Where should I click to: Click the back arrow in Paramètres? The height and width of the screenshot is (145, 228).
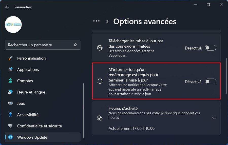(7, 7)
